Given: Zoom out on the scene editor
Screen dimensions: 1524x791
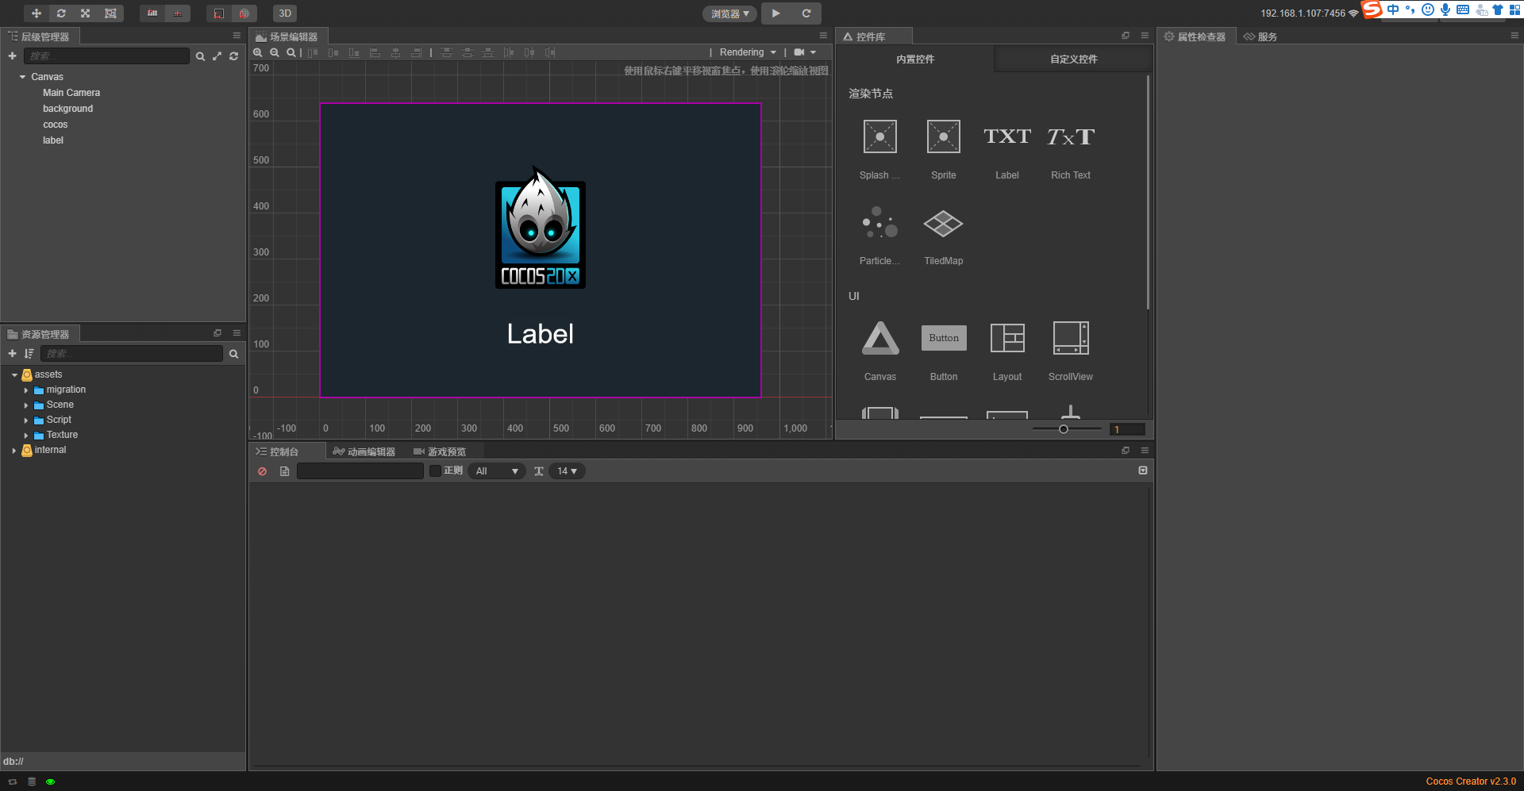Looking at the screenshot, I should (x=275, y=52).
